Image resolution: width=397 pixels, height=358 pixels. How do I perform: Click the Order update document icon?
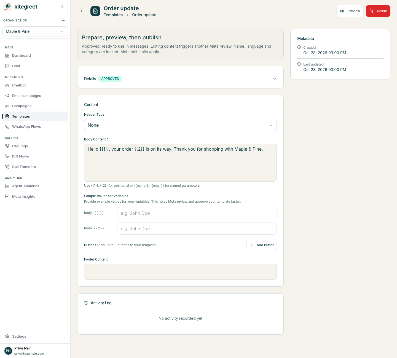coord(95,11)
